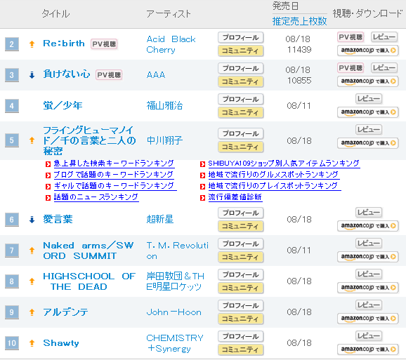This screenshot has width=406, height=360.
Task: Open artist link 超新星
Action: coord(160,220)
